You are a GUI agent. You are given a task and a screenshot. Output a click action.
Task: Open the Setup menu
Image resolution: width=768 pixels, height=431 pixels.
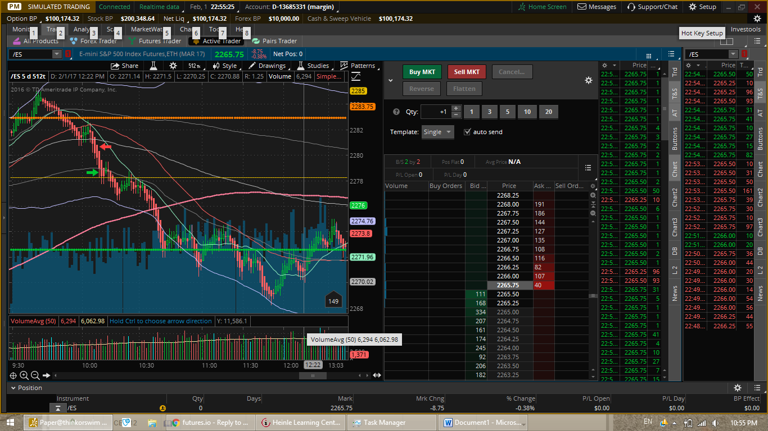[x=702, y=7]
